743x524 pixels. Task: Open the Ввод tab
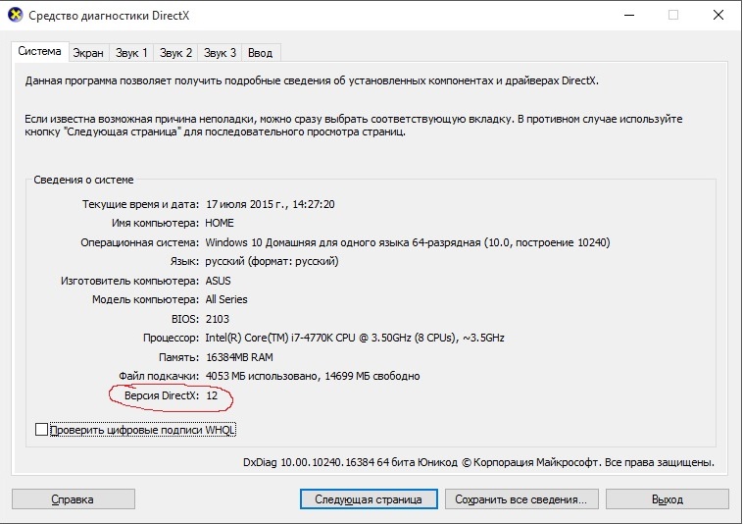pos(261,52)
